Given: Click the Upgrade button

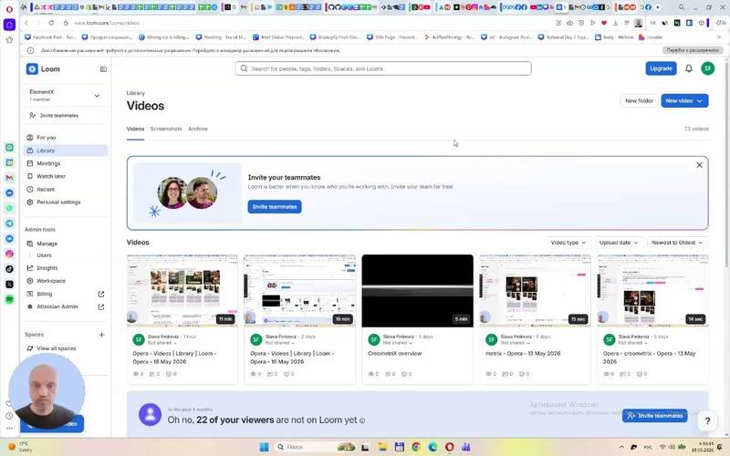Looking at the screenshot, I should pos(661,68).
